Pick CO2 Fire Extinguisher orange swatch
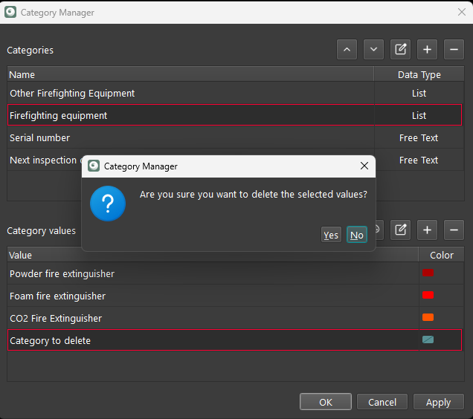This screenshot has height=419, width=473. [428, 317]
